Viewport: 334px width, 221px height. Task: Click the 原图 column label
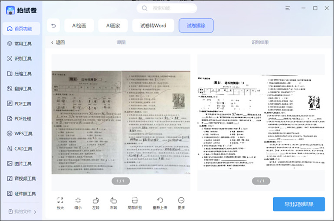click(121, 42)
